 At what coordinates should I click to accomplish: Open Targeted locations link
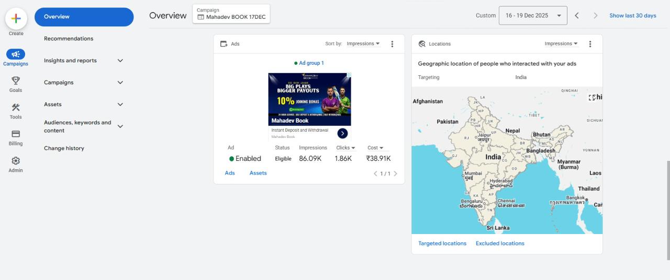[442, 243]
